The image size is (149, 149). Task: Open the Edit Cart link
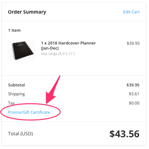pyautogui.click(x=131, y=12)
